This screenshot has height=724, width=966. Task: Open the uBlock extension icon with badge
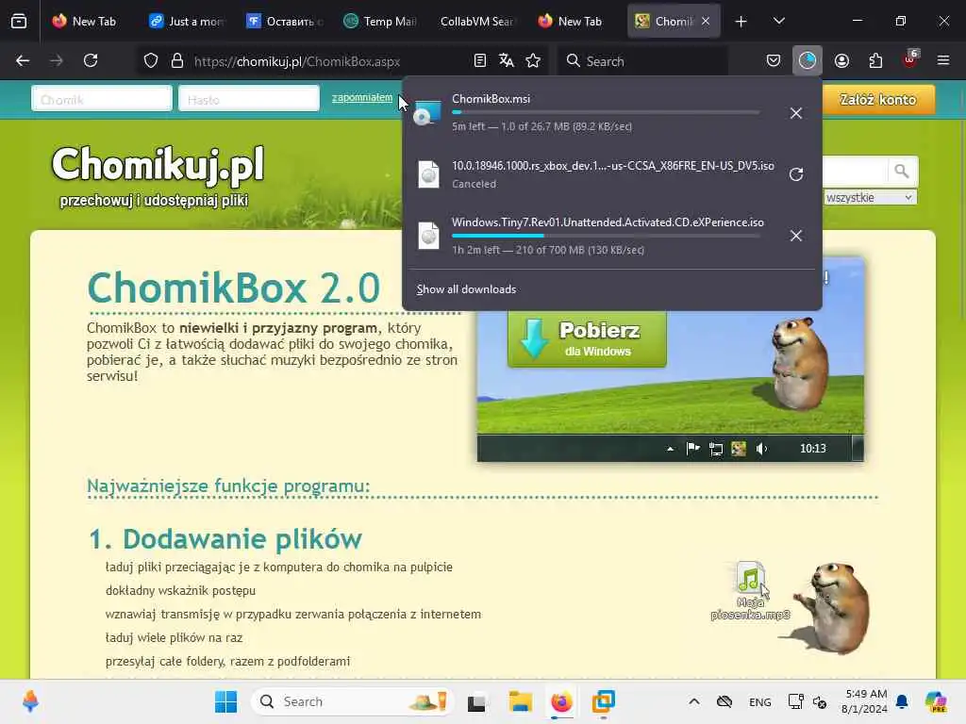coord(910,59)
